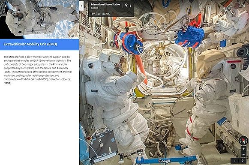Click the astronaut spacewalk photo thumbnail

(x=39, y=19)
